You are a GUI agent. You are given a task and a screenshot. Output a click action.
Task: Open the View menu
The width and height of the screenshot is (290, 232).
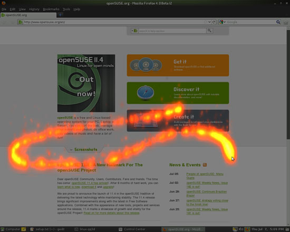click(x=22, y=9)
